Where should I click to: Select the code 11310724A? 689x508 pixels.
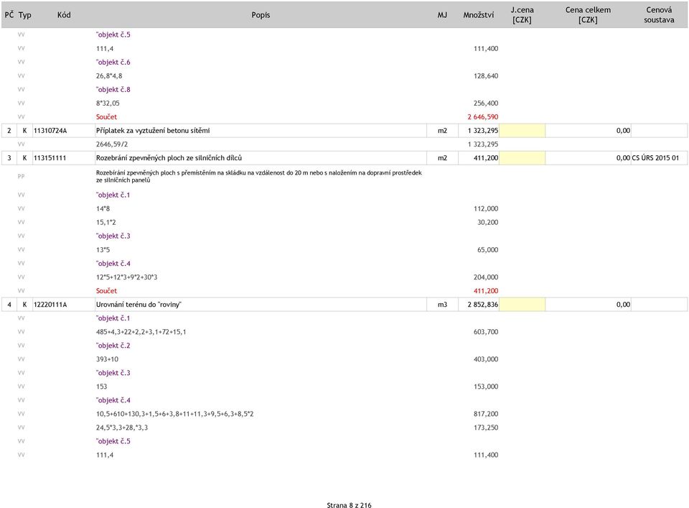pyautogui.click(x=50, y=131)
